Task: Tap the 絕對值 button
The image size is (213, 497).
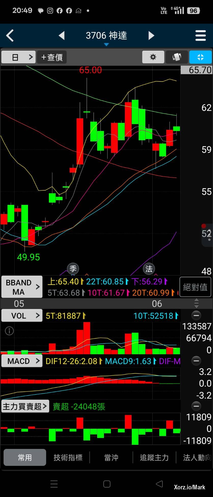Action: (195, 287)
